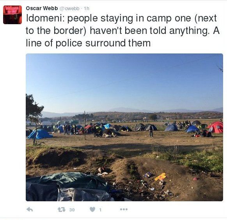227x220 pixels.
Task: Enlarge the attached camp photo's sky area
Action: click(124, 81)
